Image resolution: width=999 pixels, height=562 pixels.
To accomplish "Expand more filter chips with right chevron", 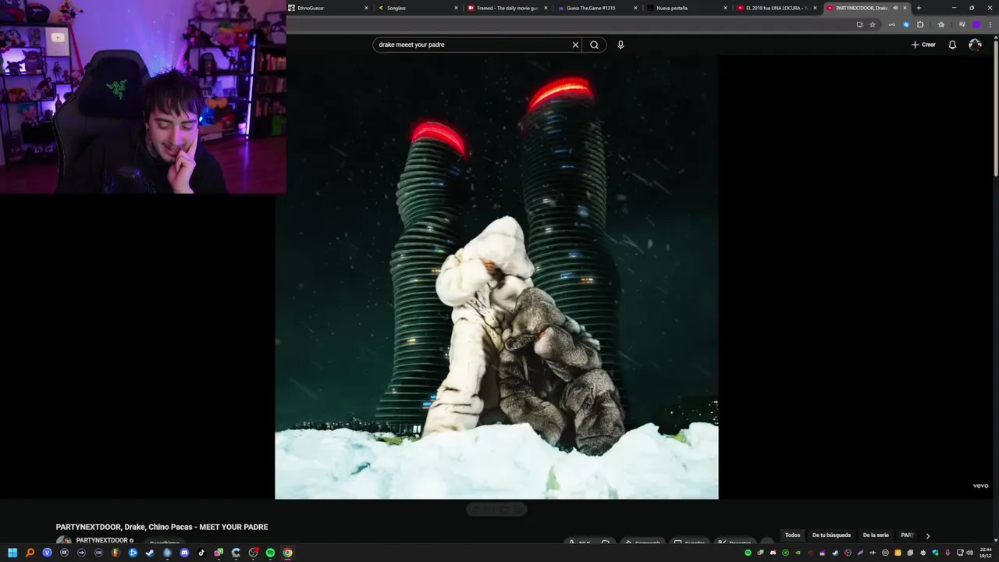I will click(x=927, y=535).
